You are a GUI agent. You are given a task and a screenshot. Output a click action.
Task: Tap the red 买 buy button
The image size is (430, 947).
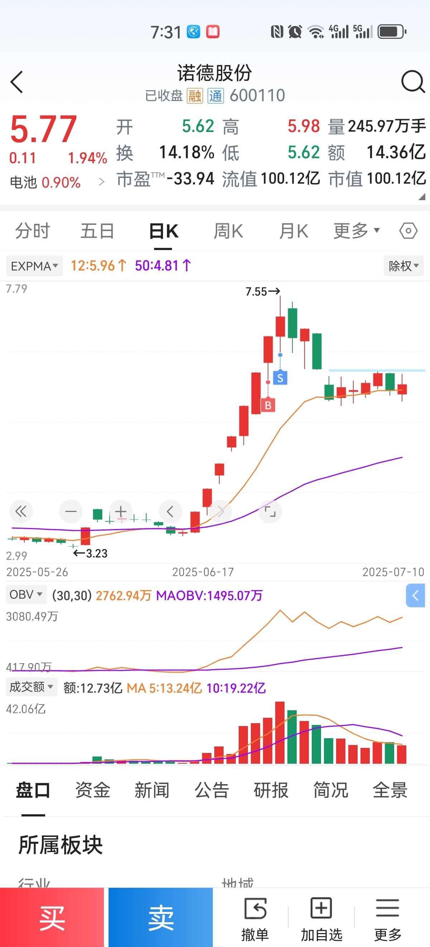click(52, 918)
